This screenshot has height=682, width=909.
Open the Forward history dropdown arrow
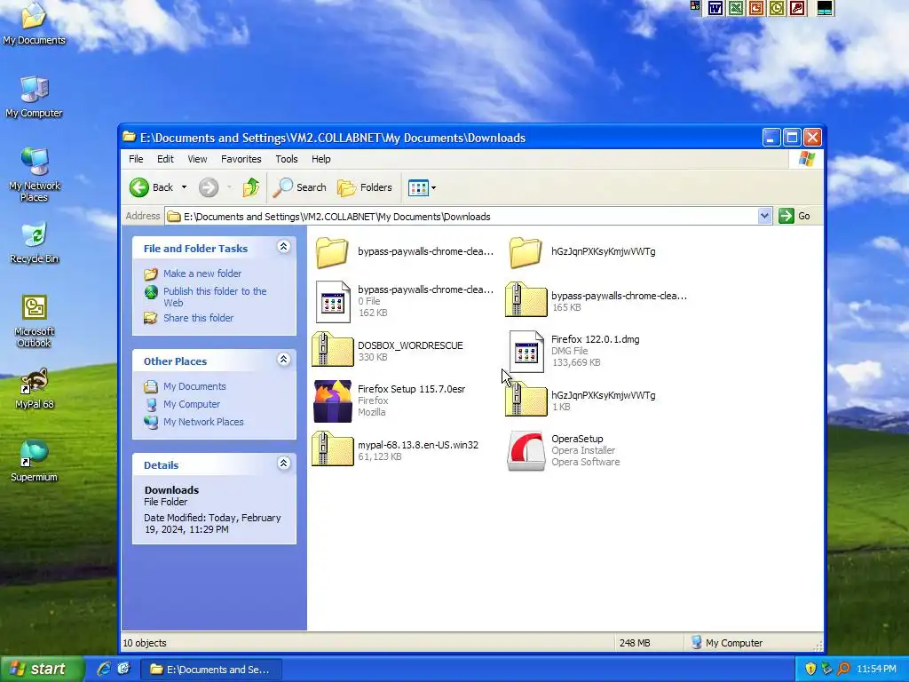pyautogui.click(x=229, y=187)
